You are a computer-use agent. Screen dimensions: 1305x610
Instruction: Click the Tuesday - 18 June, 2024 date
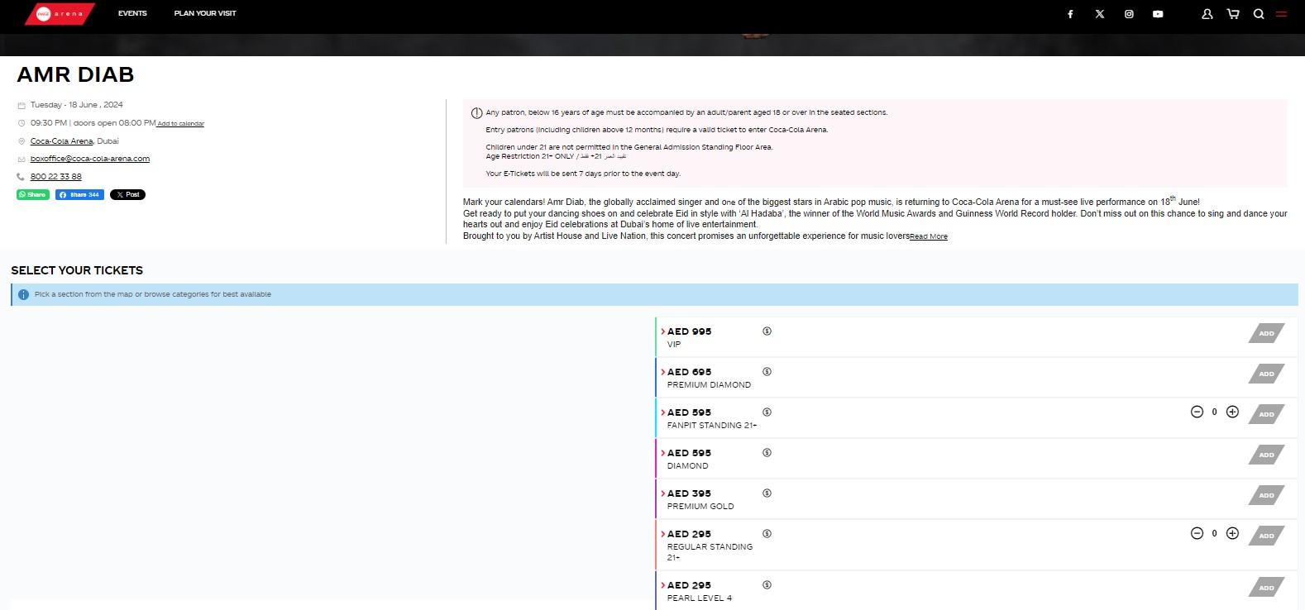point(76,105)
